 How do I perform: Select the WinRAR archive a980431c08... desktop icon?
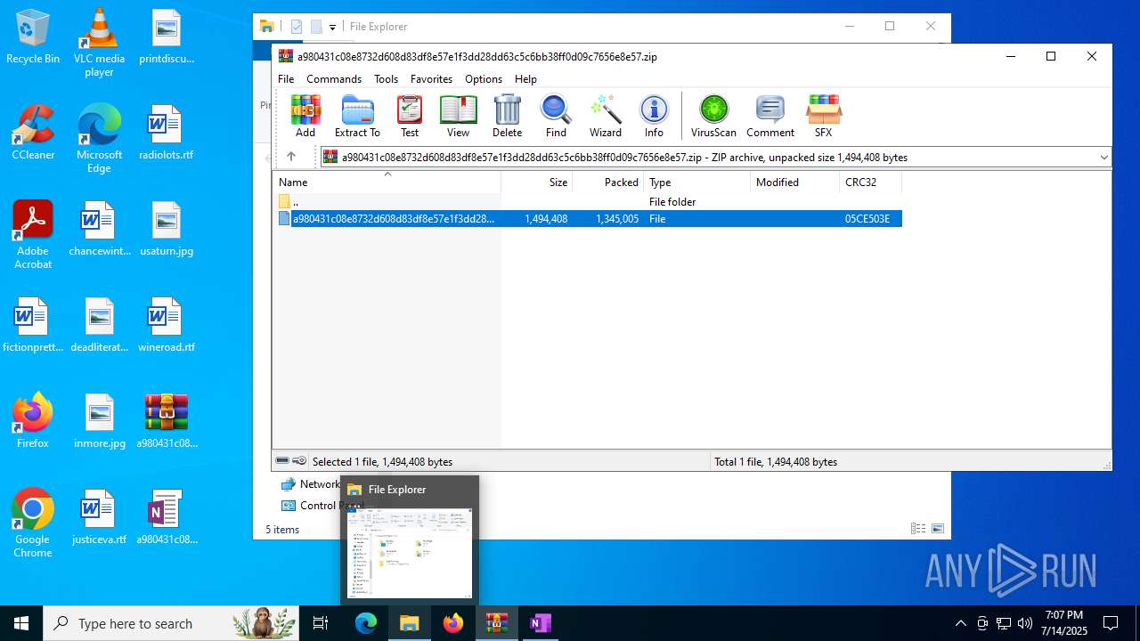click(x=166, y=420)
